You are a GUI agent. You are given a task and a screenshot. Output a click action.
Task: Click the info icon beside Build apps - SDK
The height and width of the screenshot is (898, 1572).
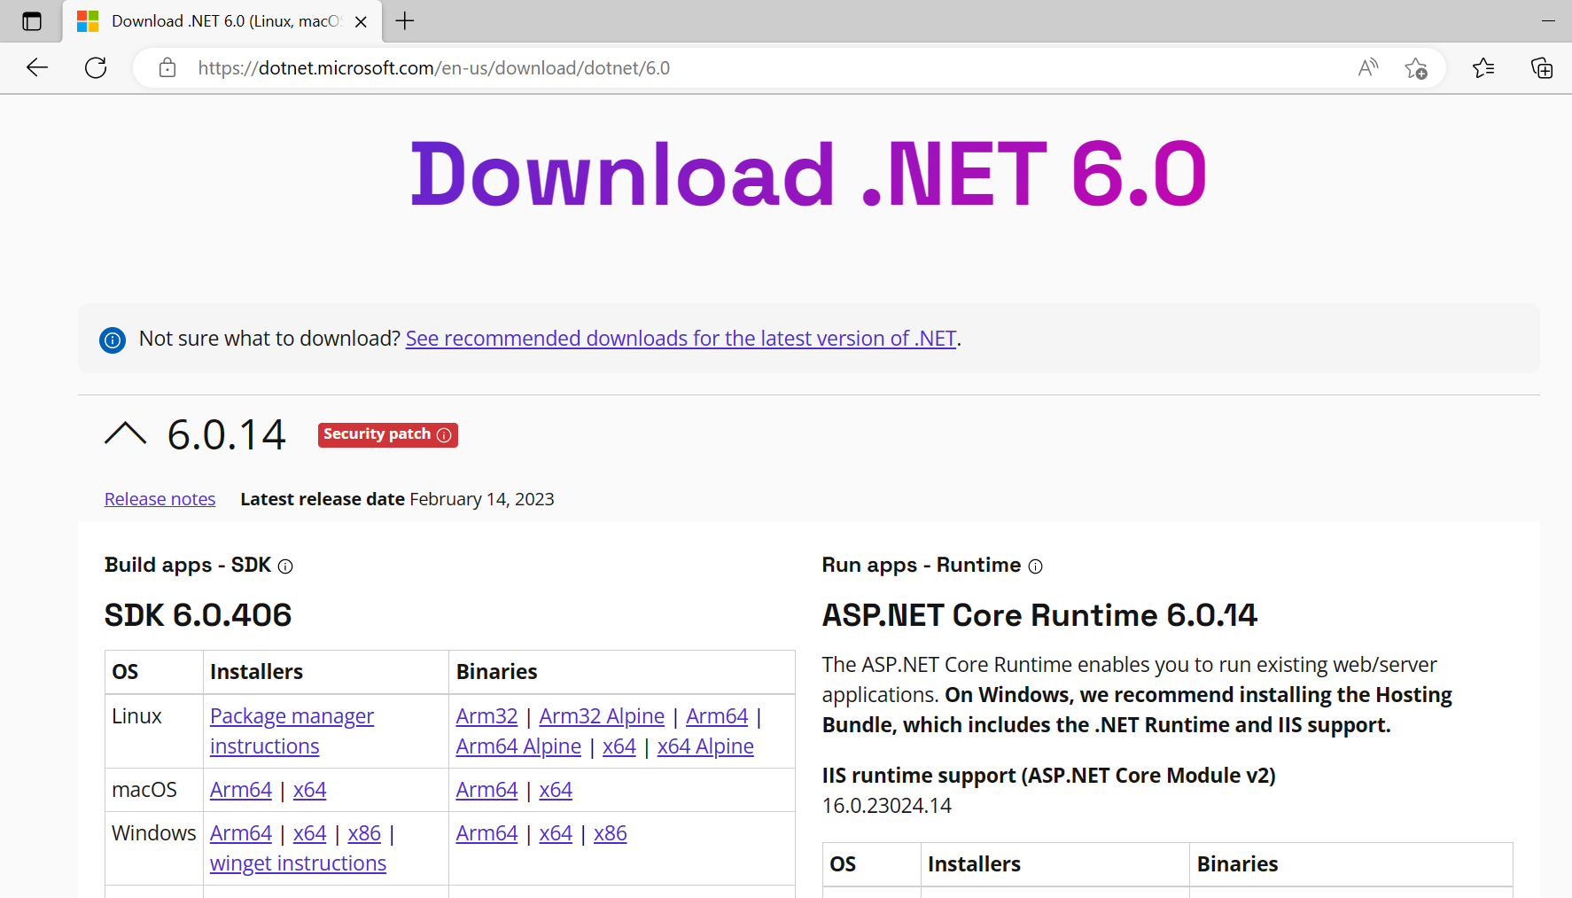tap(285, 566)
